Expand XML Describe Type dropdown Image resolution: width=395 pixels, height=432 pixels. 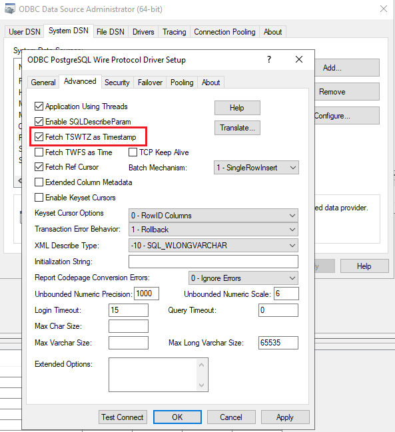[213, 246]
